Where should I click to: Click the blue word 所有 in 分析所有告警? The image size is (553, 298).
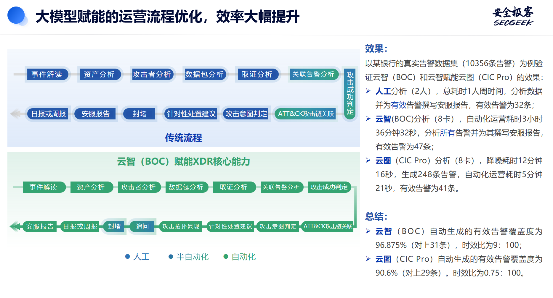448,133
